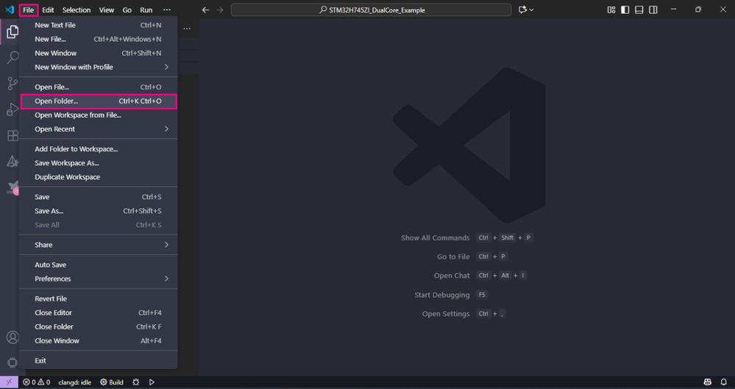Choose Save Workspace As...

(98, 163)
